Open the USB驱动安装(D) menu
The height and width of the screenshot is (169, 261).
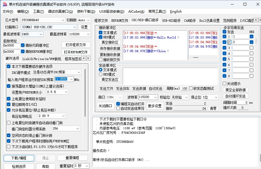click(112, 12)
